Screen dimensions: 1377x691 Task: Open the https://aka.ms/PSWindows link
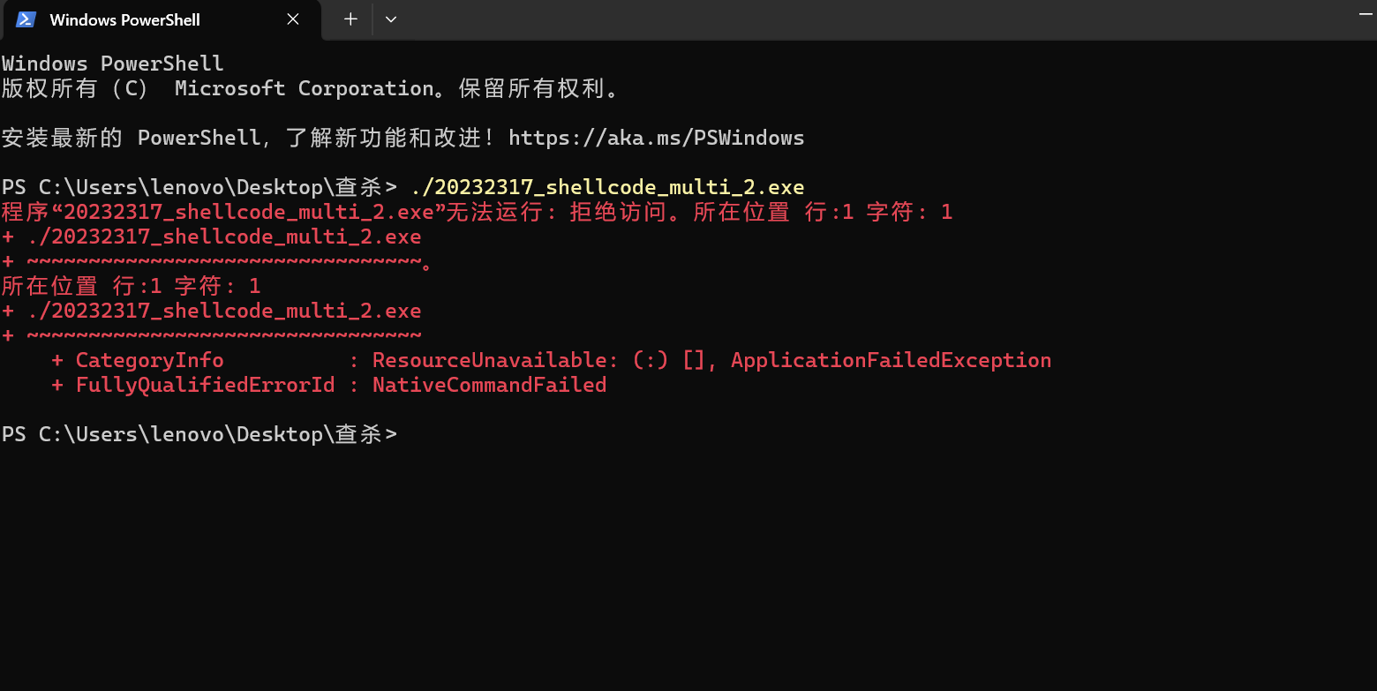point(657,138)
